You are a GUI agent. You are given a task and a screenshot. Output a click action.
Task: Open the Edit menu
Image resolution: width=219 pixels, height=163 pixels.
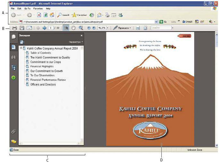click(19, 9)
